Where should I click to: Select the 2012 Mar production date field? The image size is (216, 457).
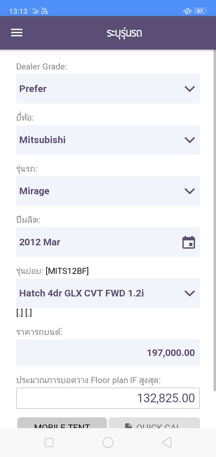click(99, 242)
